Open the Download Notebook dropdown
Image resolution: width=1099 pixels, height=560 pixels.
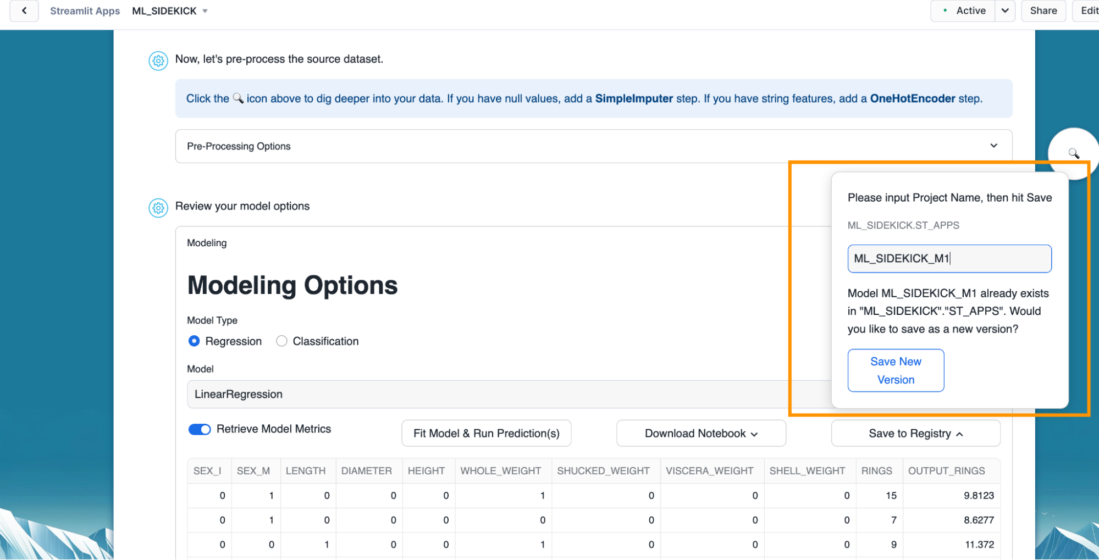pos(701,434)
